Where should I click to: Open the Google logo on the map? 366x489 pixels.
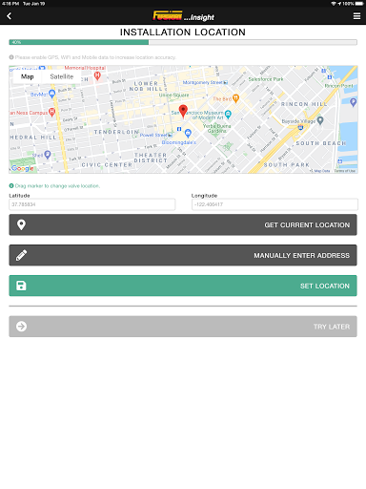22,168
